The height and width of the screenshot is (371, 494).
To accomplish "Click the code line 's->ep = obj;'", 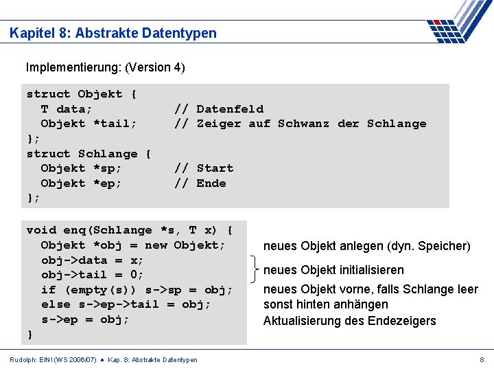I will (x=85, y=319).
